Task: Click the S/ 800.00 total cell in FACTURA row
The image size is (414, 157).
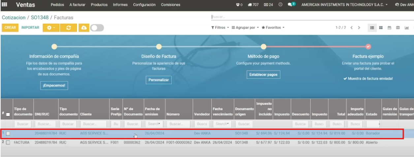Action: (337, 142)
